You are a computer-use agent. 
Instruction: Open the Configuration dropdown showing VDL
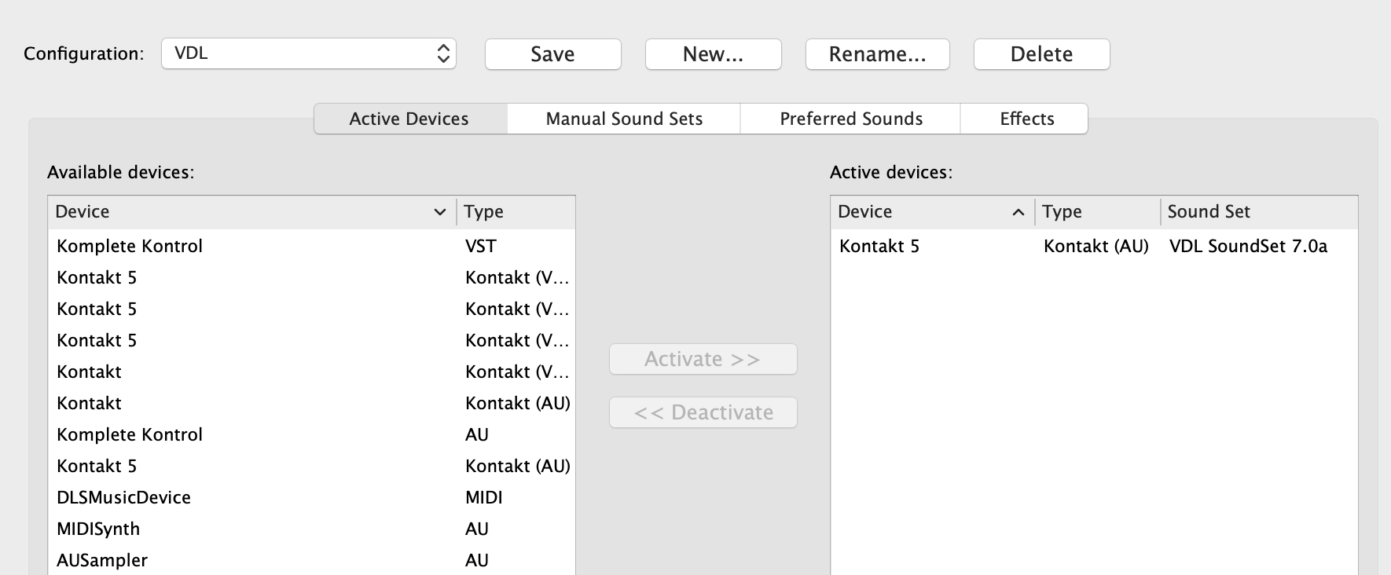[x=309, y=53]
